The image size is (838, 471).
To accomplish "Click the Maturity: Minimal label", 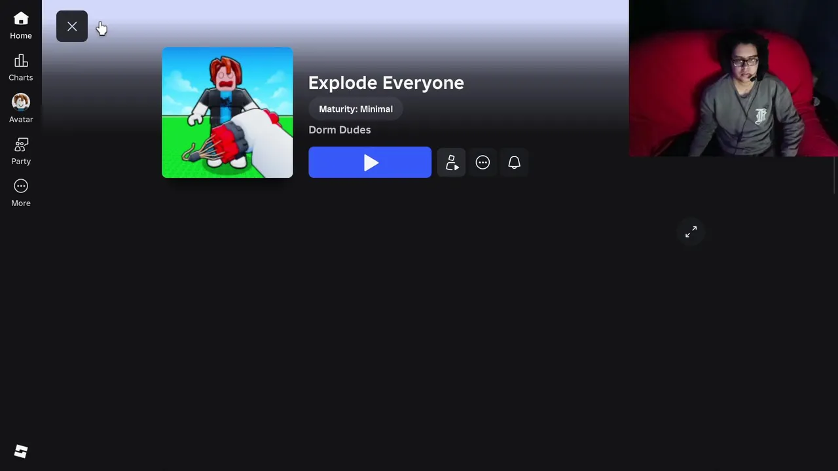I will [x=355, y=109].
